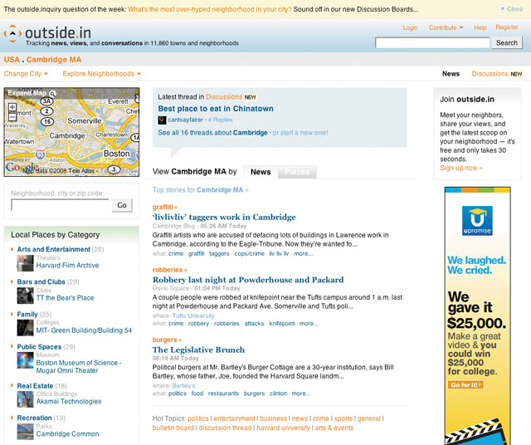The width and height of the screenshot is (531, 445).
Task: Open the Cambridge MA breadcrumb link
Action: 54,60
